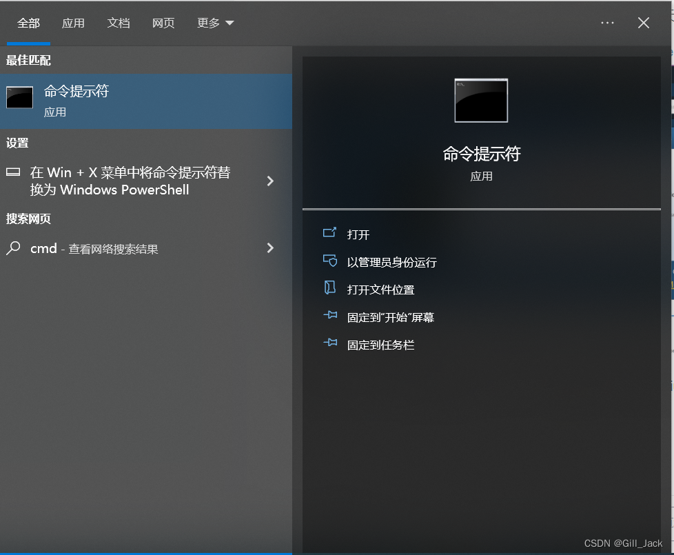674x555 pixels.
Task: Choose 以管理员身份运行
Action: tap(391, 262)
